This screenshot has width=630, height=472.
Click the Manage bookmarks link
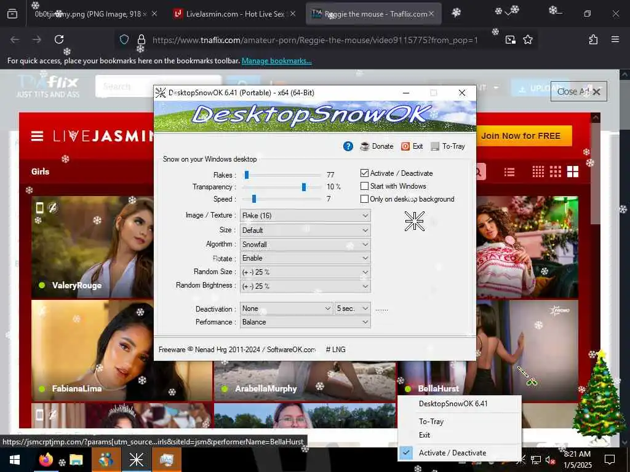click(x=276, y=61)
